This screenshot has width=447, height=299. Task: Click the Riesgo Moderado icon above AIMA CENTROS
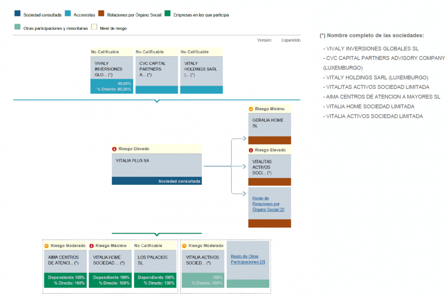(x=47, y=246)
